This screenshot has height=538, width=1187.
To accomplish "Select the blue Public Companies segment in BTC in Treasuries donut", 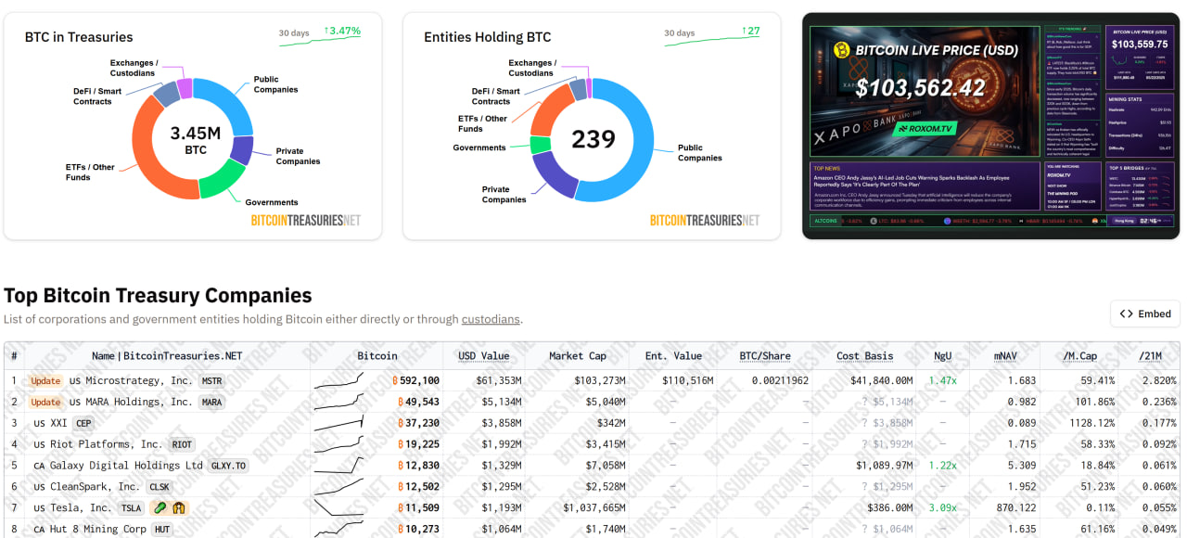I will tap(228, 104).
